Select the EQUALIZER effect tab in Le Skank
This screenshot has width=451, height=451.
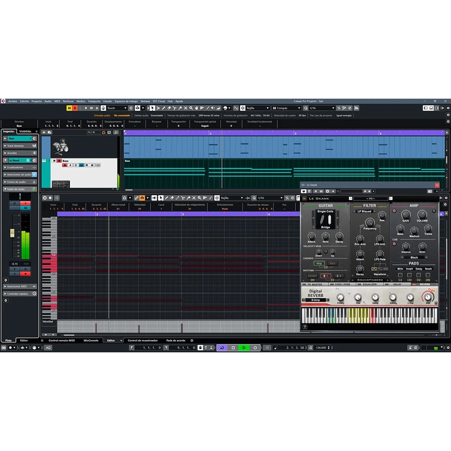point(370,285)
